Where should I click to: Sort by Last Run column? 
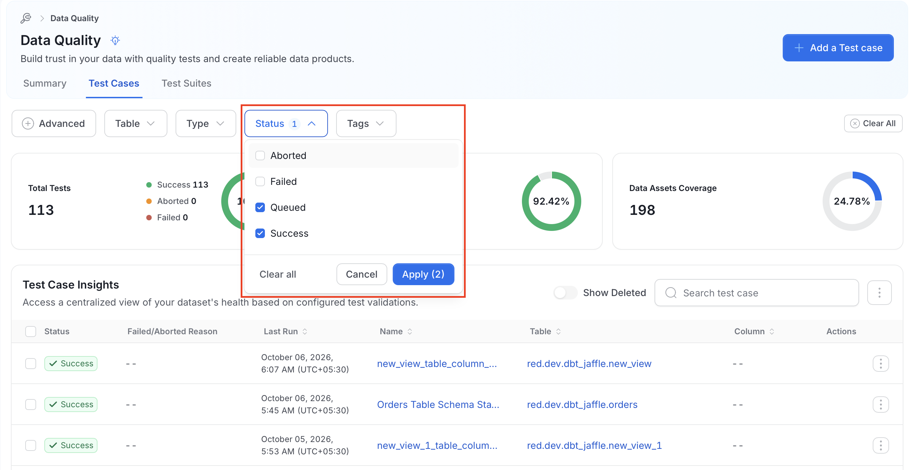click(x=305, y=332)
